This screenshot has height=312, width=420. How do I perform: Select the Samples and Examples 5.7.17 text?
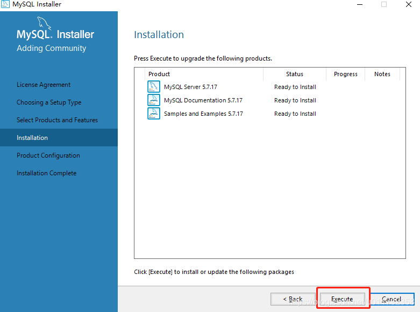(203, 114)
